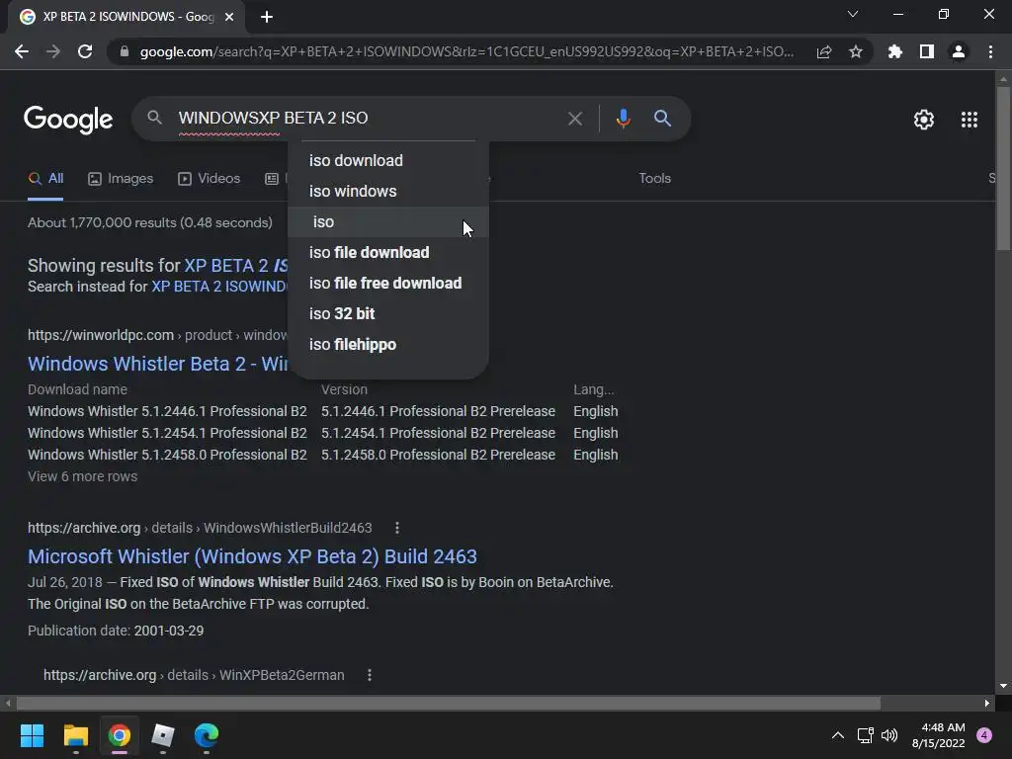Viewport: 1012px width, 759px height.
Task: Open the search Tools options
Action: coord(654,178)
